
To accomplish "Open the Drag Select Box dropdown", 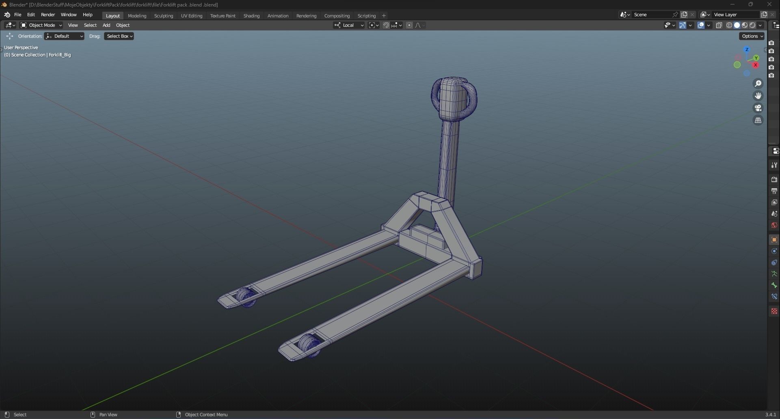I will pos(119,36).
